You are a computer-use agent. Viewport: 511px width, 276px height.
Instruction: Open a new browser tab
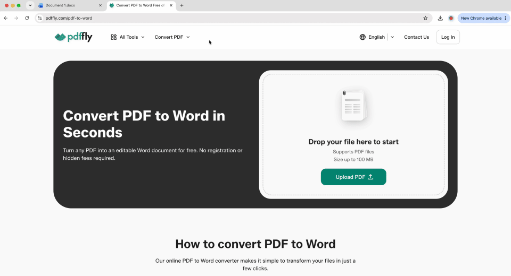coord(182,5)
